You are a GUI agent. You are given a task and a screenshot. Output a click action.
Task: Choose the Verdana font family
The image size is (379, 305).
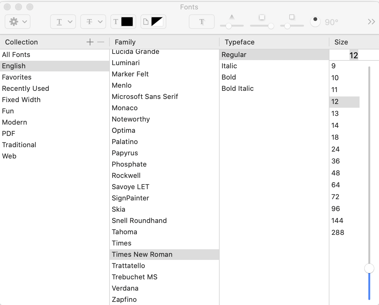pyautogui.click(x=164, y=288)
